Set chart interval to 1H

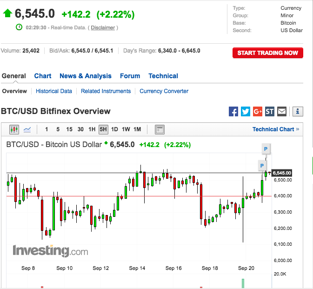point(92,129)
